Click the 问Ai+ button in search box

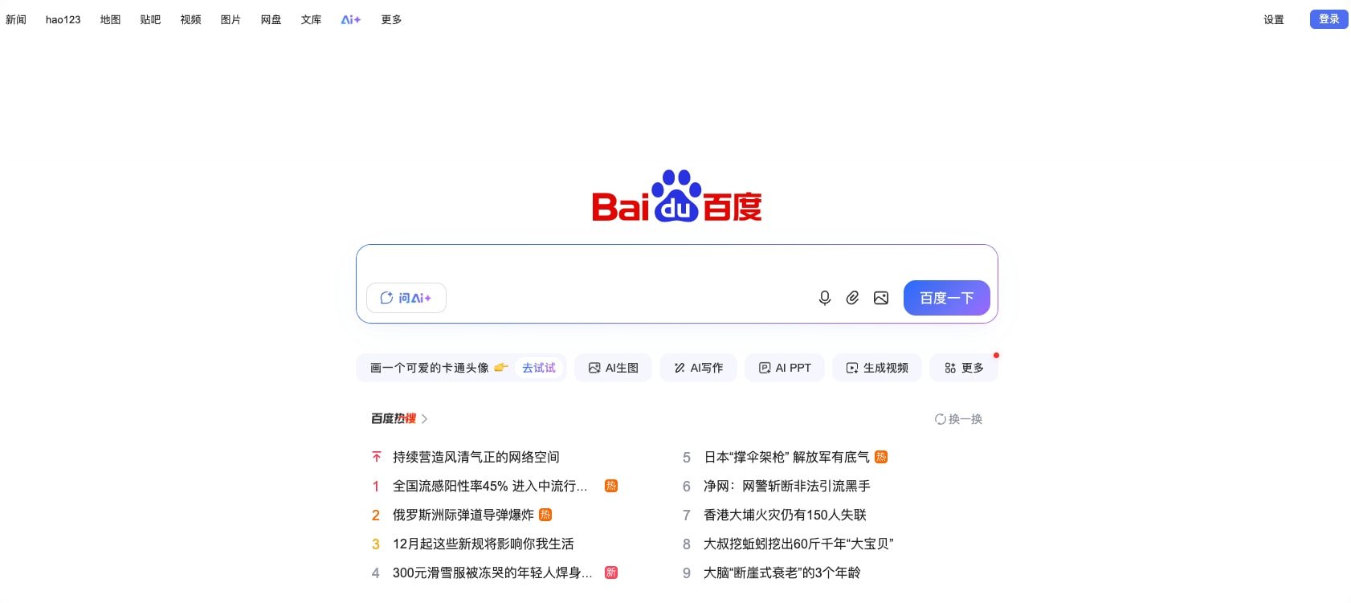click(406, 298)
